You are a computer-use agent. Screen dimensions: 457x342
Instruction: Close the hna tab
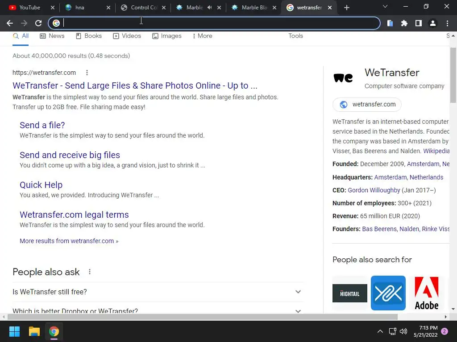(108, 8)
